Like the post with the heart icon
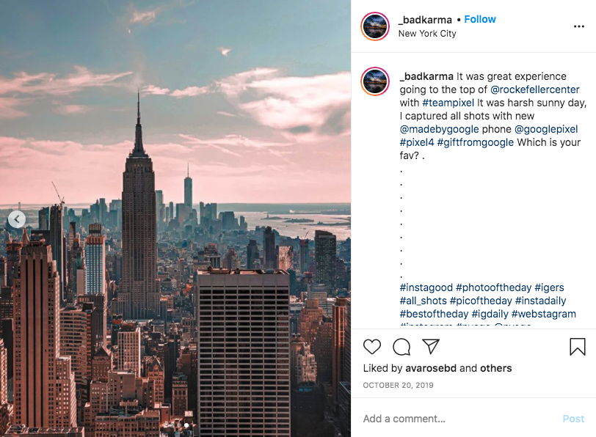The width and height of the screenshot is (596, 437). click(371, 347)
